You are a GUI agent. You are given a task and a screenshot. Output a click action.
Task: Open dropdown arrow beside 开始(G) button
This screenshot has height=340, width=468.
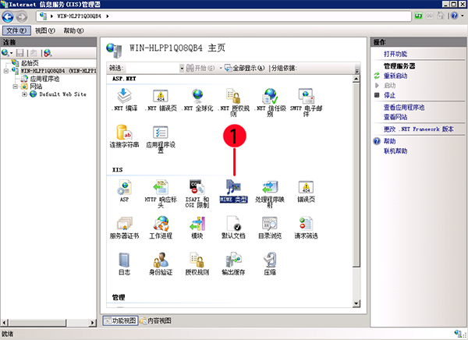pyautogui.click(x=221, y=69)
